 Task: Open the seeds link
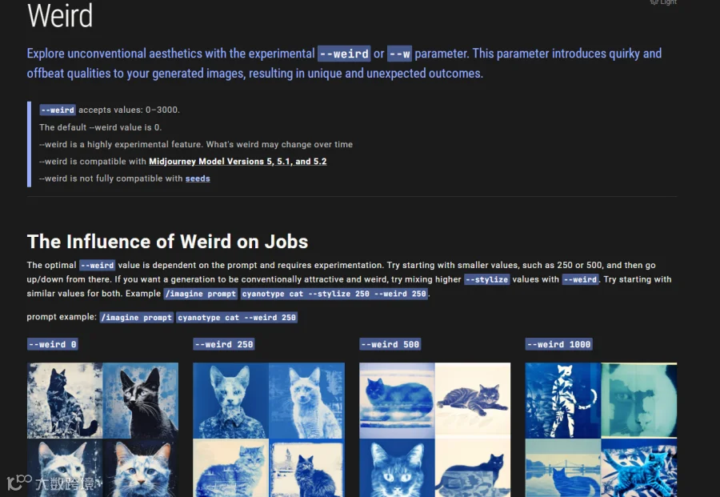pos(198,178)
